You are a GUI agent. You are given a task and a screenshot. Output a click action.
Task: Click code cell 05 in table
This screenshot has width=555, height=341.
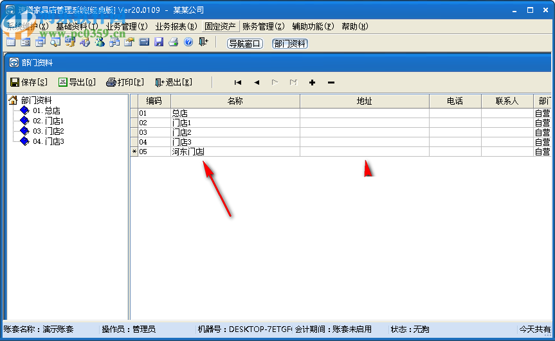tap(154, 152)
